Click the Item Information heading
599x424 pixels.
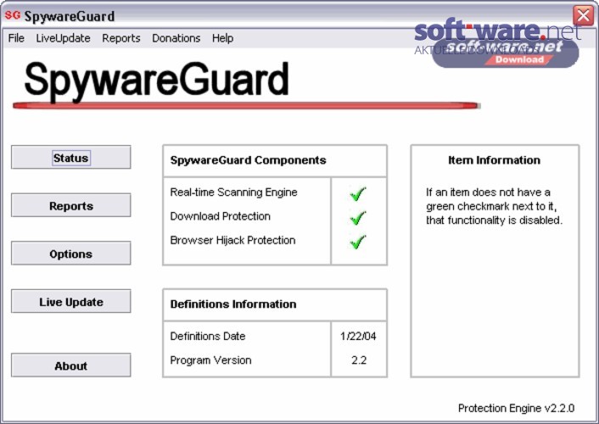pos(494,160)
